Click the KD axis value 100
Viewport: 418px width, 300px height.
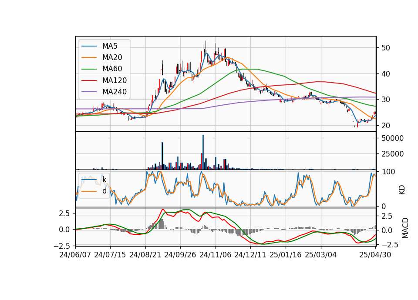388,172
